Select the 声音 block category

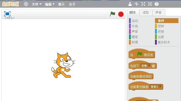(x=134, y=32)
